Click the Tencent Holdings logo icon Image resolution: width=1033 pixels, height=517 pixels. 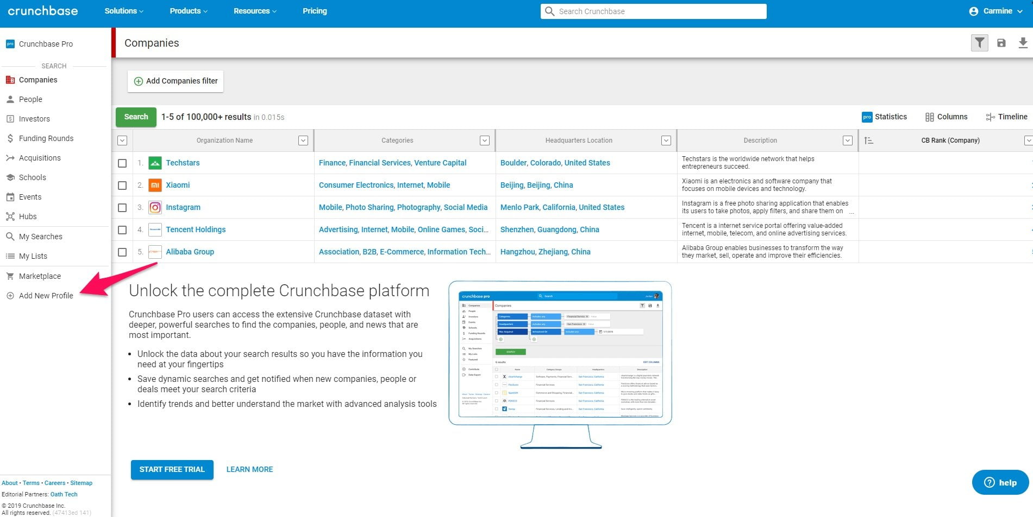coord(155,229)
